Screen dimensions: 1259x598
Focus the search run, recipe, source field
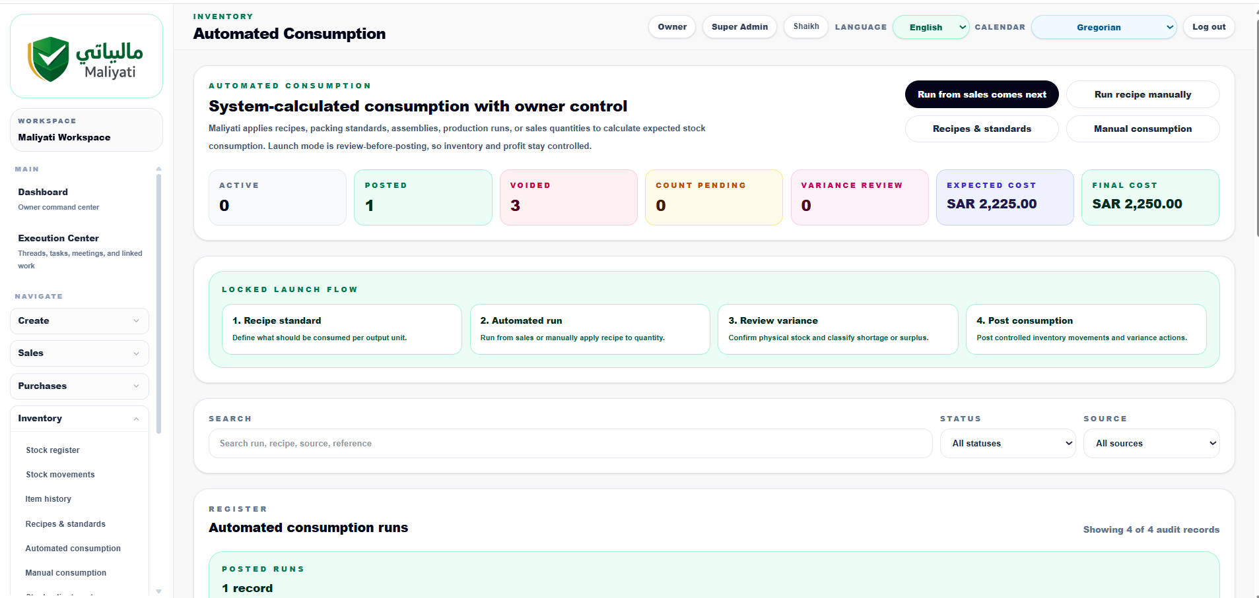click(x=570, y=444)
